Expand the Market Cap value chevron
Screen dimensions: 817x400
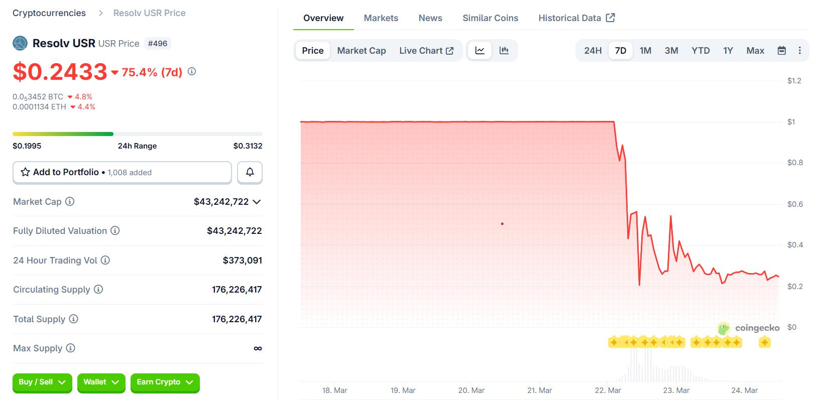[x=257, y=202]
